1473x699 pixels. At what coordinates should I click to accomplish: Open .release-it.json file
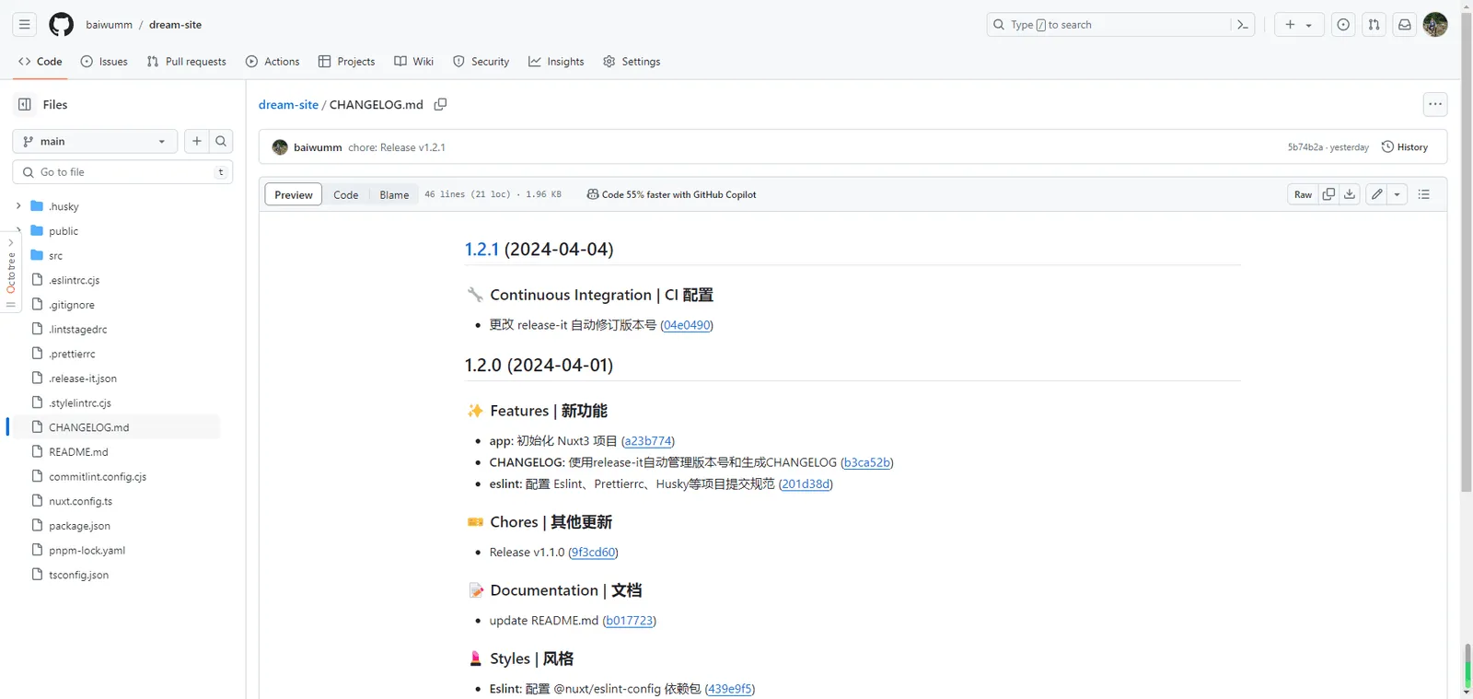pyautogui.click(x=83, y=379)
